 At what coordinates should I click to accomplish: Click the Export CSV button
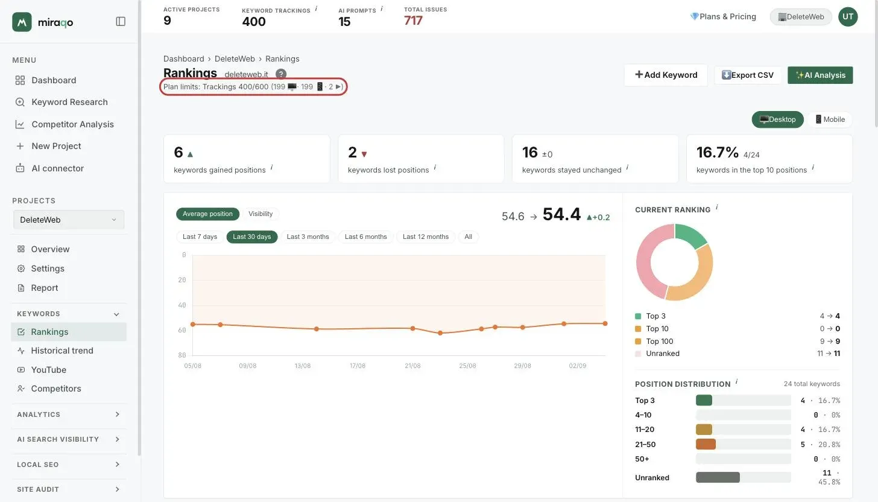(748, 75)
